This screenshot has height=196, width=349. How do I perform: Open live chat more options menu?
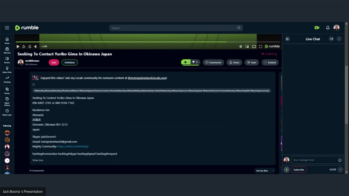pos(339,39)
